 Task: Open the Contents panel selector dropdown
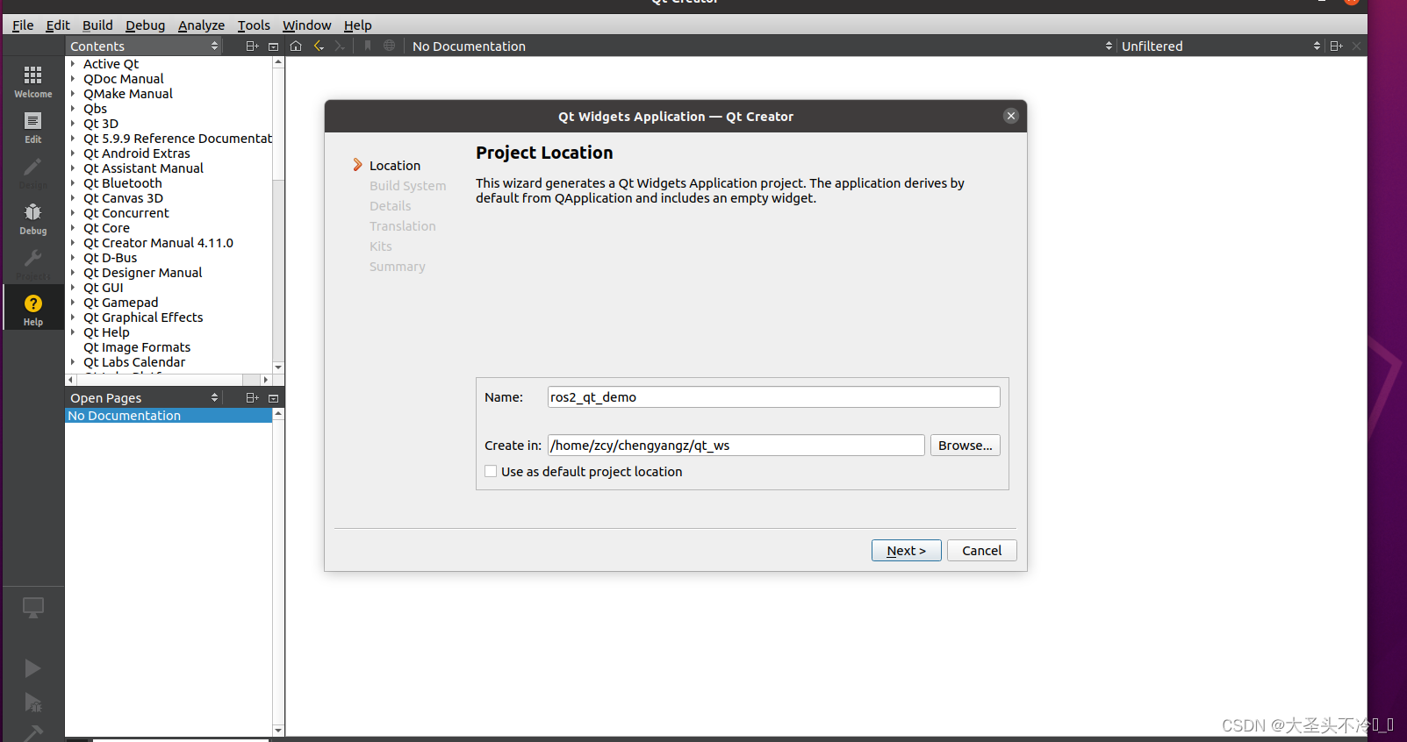[144, 46]
